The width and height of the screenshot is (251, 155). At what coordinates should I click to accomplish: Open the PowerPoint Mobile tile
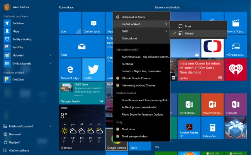[212, 104]
